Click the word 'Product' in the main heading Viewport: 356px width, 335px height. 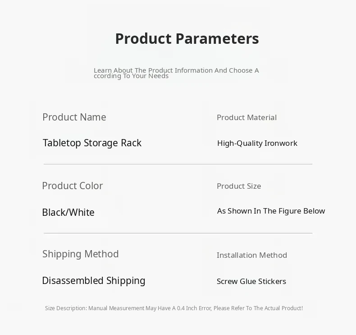click(x=143, y=39)
